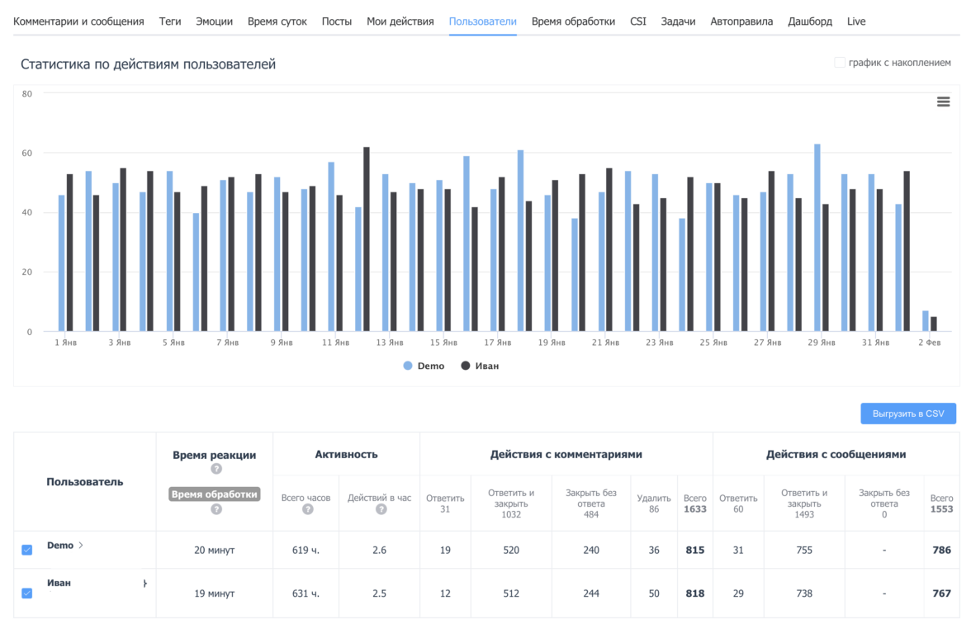The height and width of the screenshot is (624, 971).
Task: Go to the Дашборд tab
Action: pyautogui.click(x=810, y=21)
